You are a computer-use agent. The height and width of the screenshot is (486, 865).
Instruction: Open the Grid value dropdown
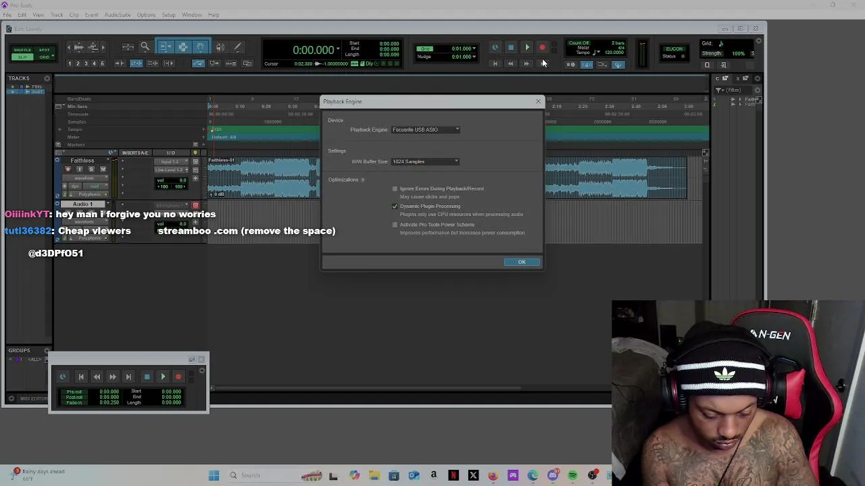[474, 49]
